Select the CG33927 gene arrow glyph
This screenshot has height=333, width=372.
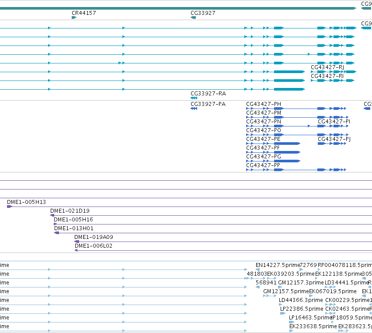193,18
